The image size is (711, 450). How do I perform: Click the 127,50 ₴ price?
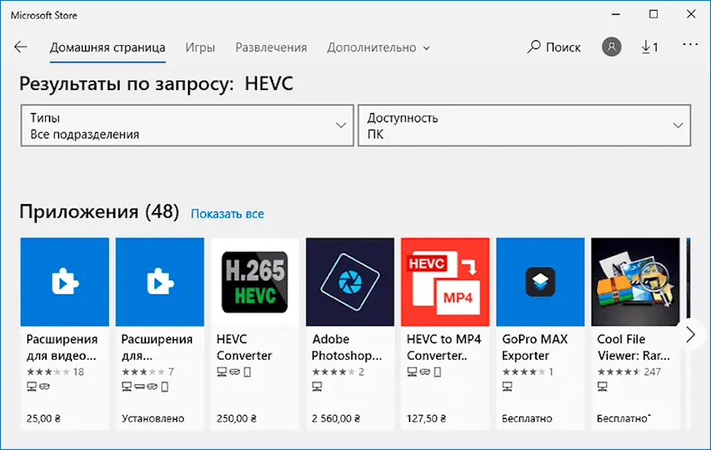click(427, 418)
